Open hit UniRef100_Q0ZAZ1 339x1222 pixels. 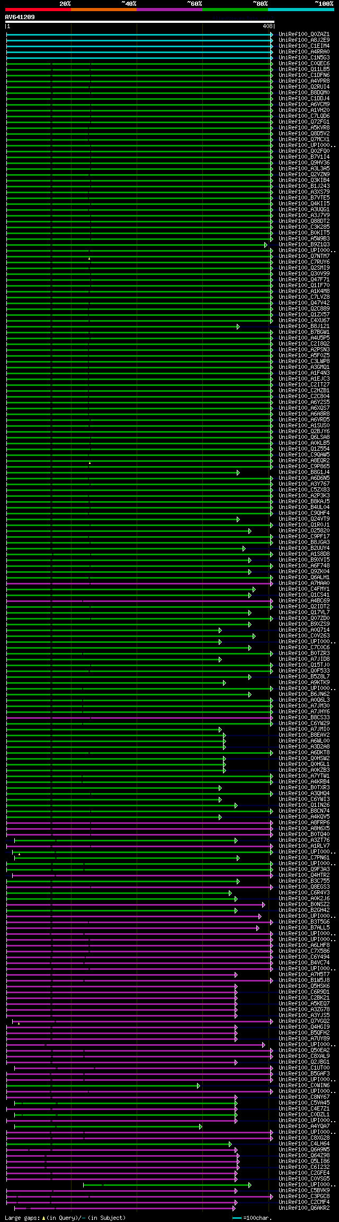[304, 35]
